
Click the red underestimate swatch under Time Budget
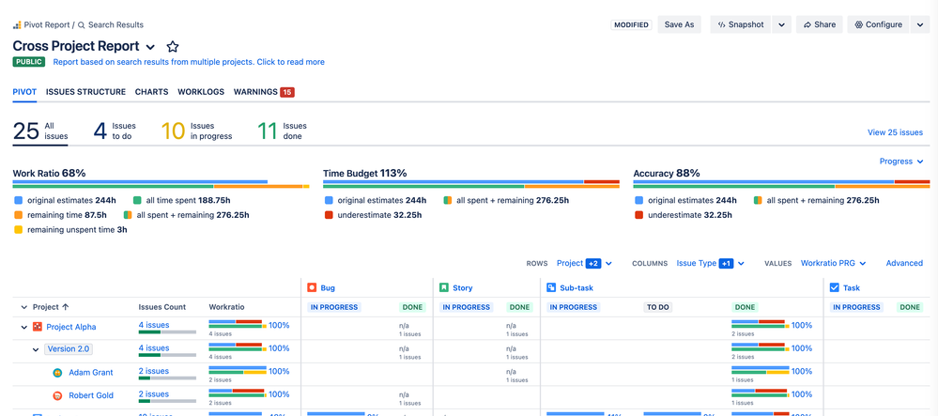pyautogui.click(x=329, y=215)
